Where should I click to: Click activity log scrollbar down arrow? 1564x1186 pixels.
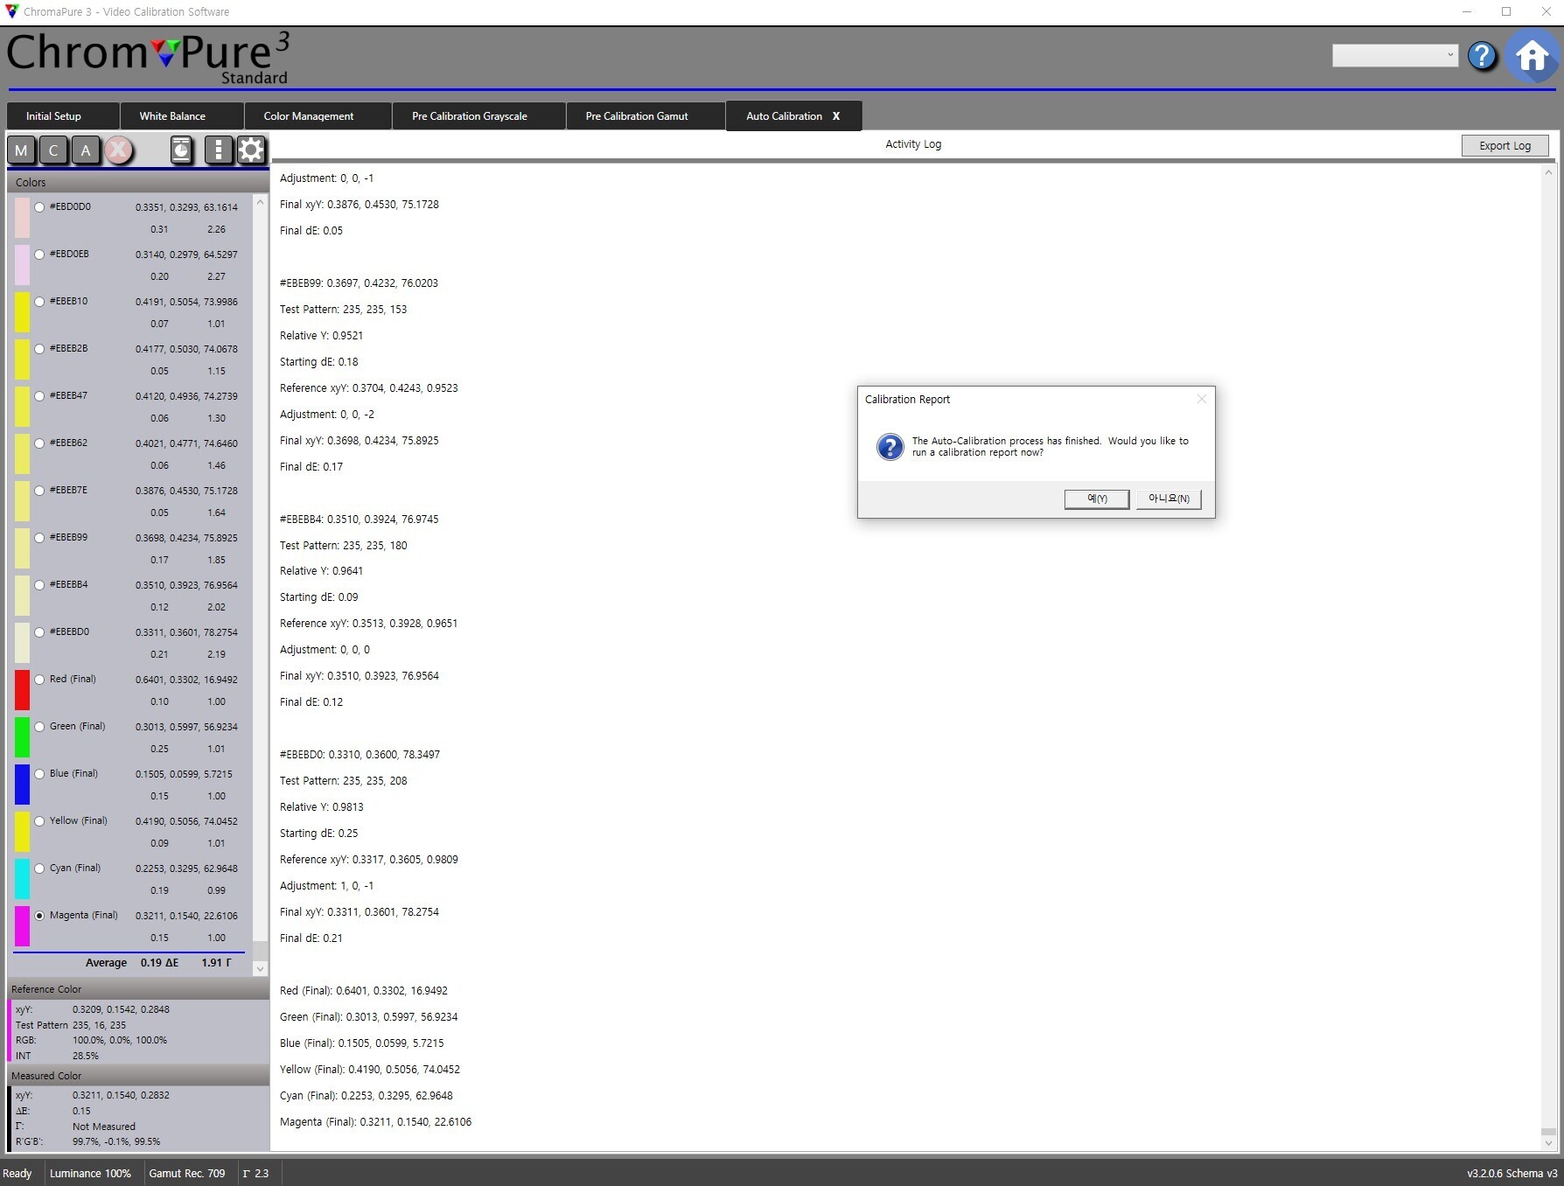(x=1548, y=1142)
